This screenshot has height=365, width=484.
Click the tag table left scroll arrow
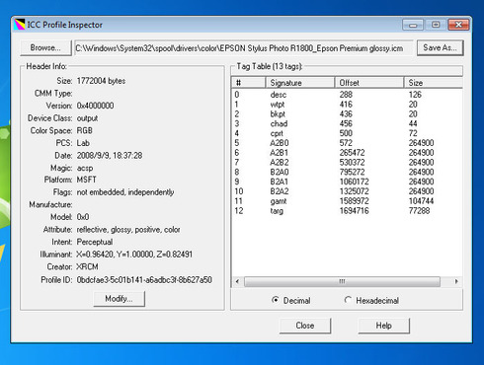[237, 281]
